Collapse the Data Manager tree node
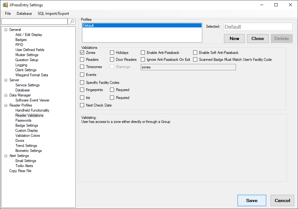 click(6, 95)
